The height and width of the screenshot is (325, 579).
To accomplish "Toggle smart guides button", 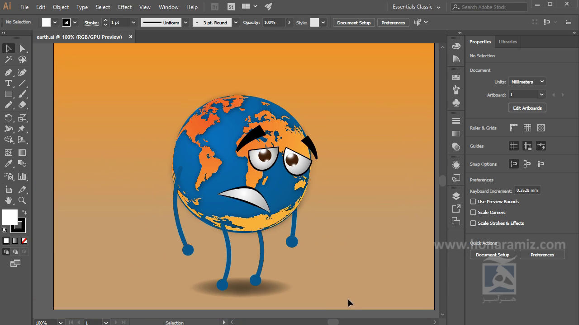I will tap(541, 146).
